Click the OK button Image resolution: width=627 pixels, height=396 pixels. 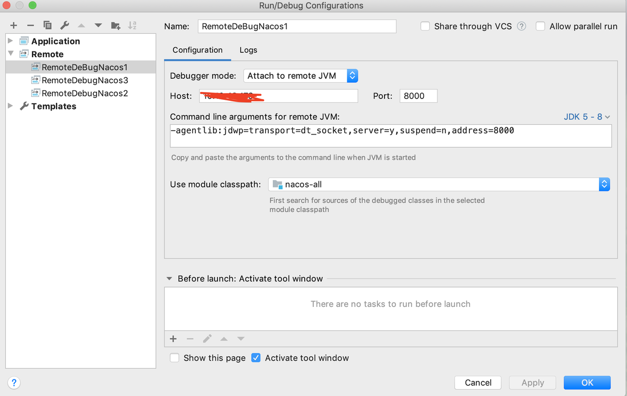(x=587, y=383)
